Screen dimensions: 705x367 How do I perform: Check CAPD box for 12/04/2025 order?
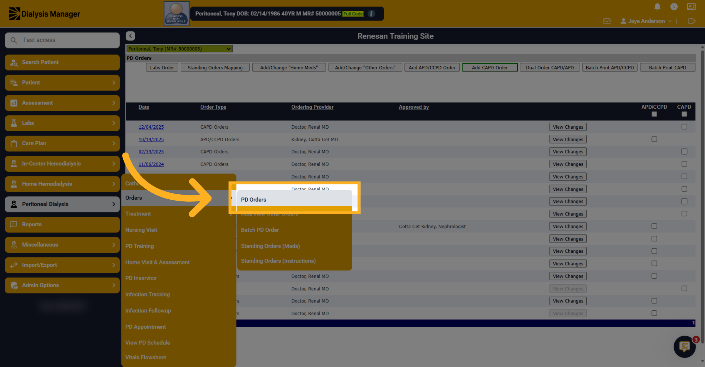coord(684,127)
